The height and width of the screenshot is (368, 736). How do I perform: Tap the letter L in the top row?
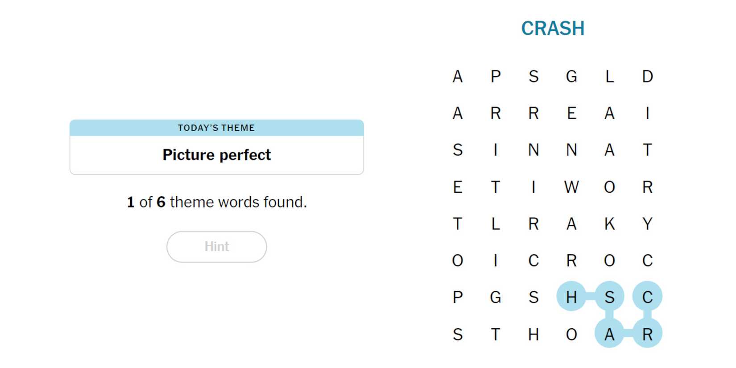tap(609, 77)
